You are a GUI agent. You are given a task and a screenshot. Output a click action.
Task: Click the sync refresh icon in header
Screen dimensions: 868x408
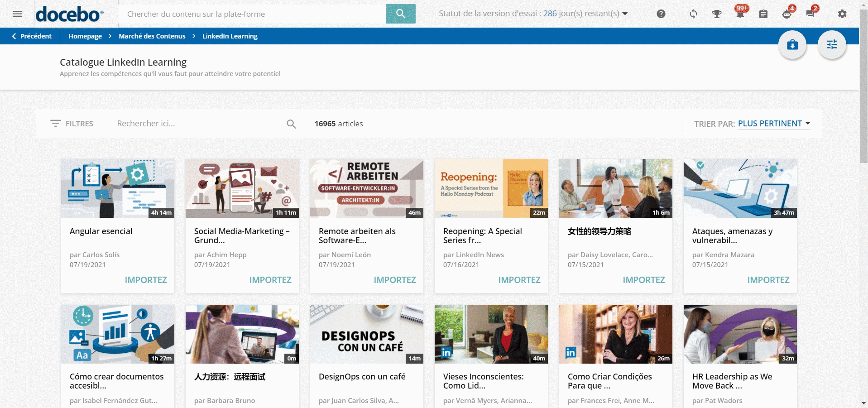click(x=693, y=14)
